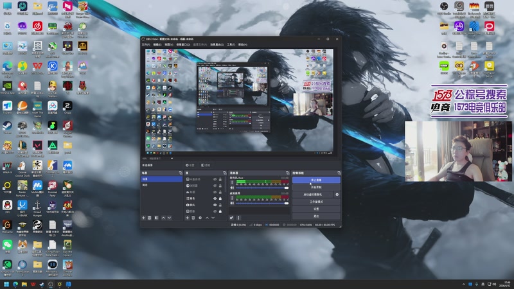
Task: Click OBS icon in Windows taskbar
Action: [x=51, y=284]
